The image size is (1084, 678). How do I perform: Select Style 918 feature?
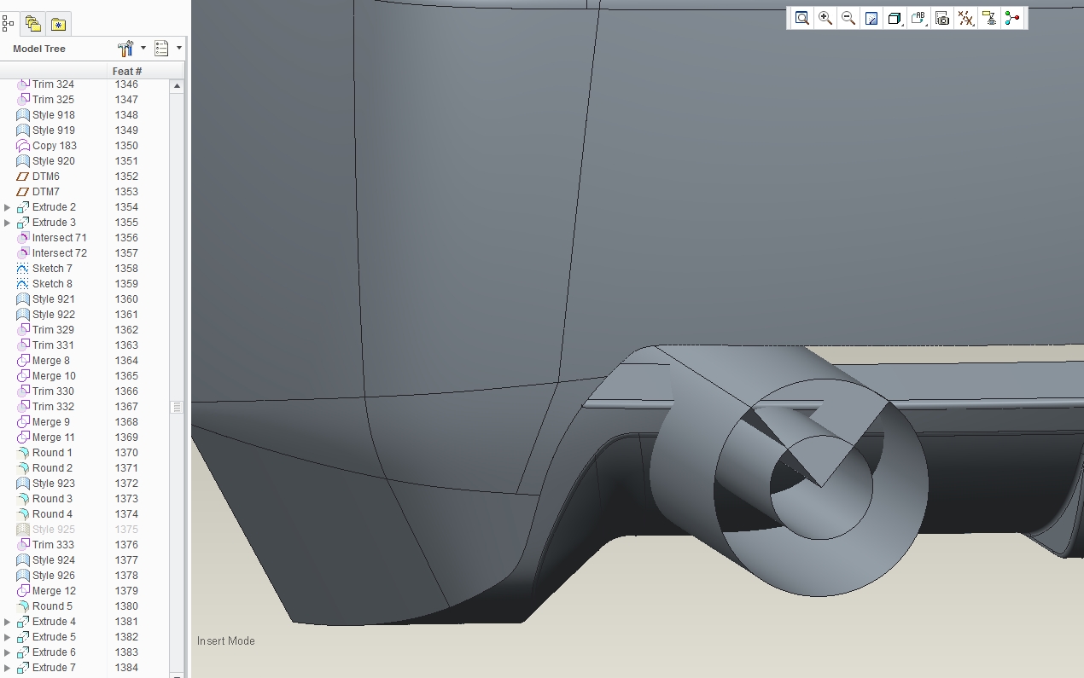(54, 115)
